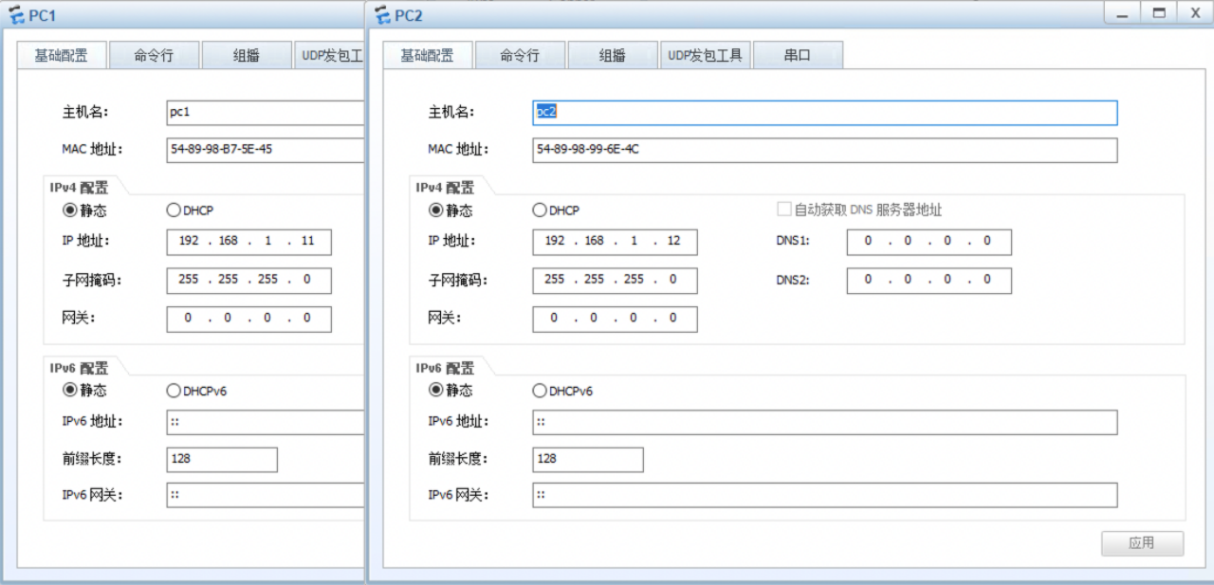Click 子网掩码 field in PC2
Screen dimensions: 1214x585
(x=615, y=281)
